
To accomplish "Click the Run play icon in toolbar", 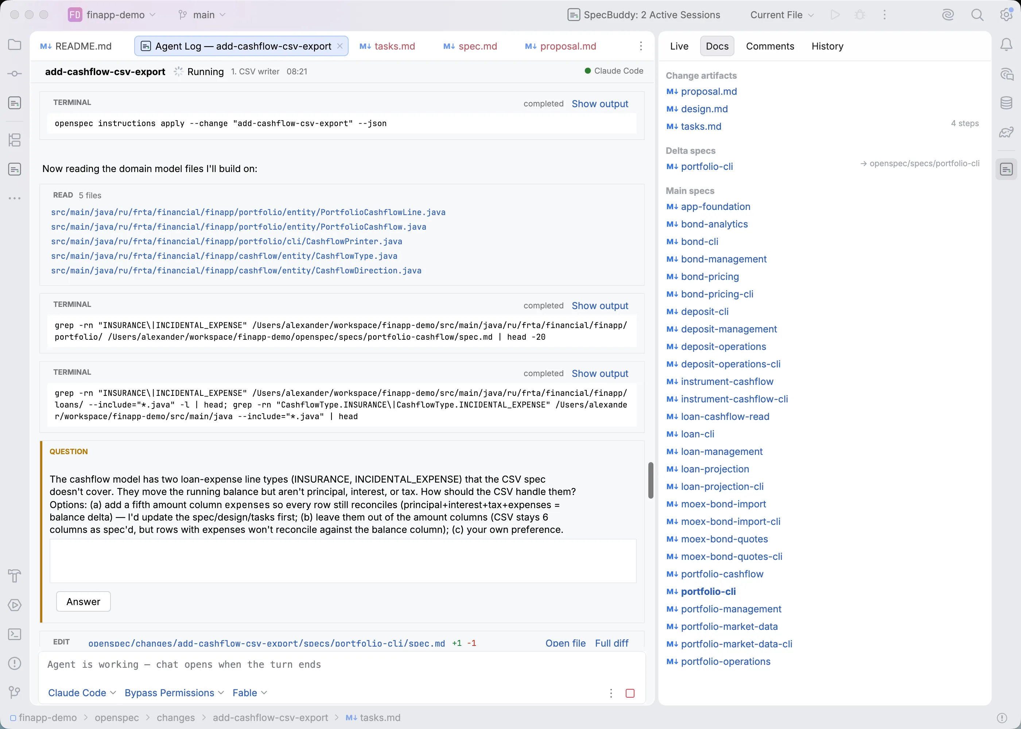I will pos(835,15).
